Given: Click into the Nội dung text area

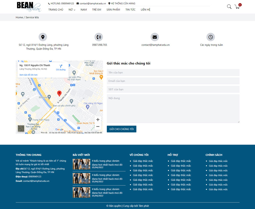Looking at the screenshot, I should (173, 109).
